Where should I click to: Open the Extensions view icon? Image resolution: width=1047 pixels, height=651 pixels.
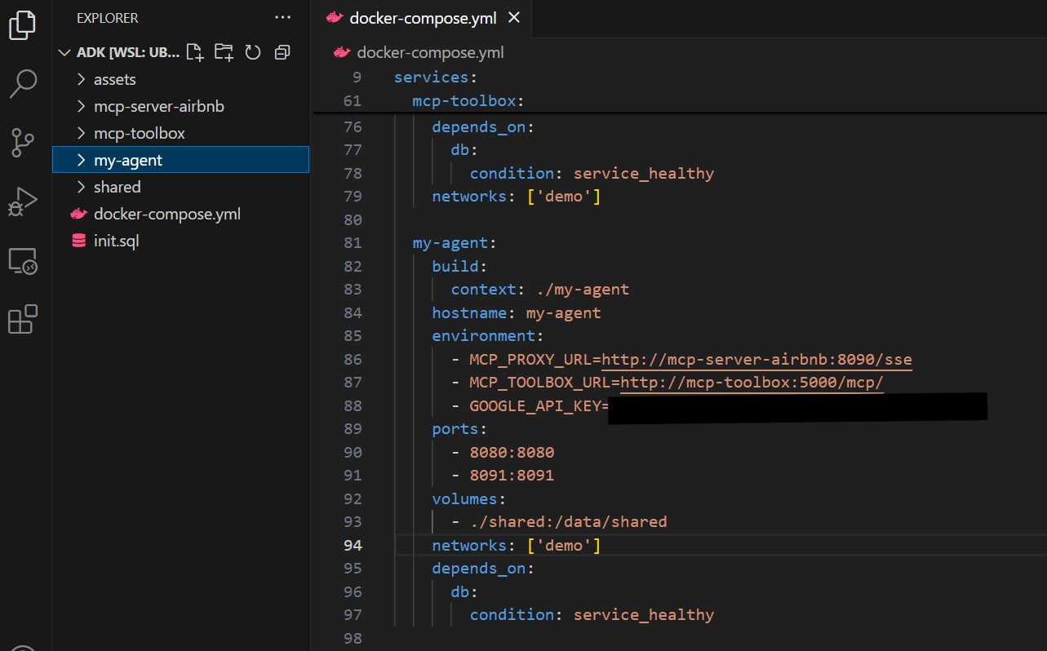(x=22, y=320)
